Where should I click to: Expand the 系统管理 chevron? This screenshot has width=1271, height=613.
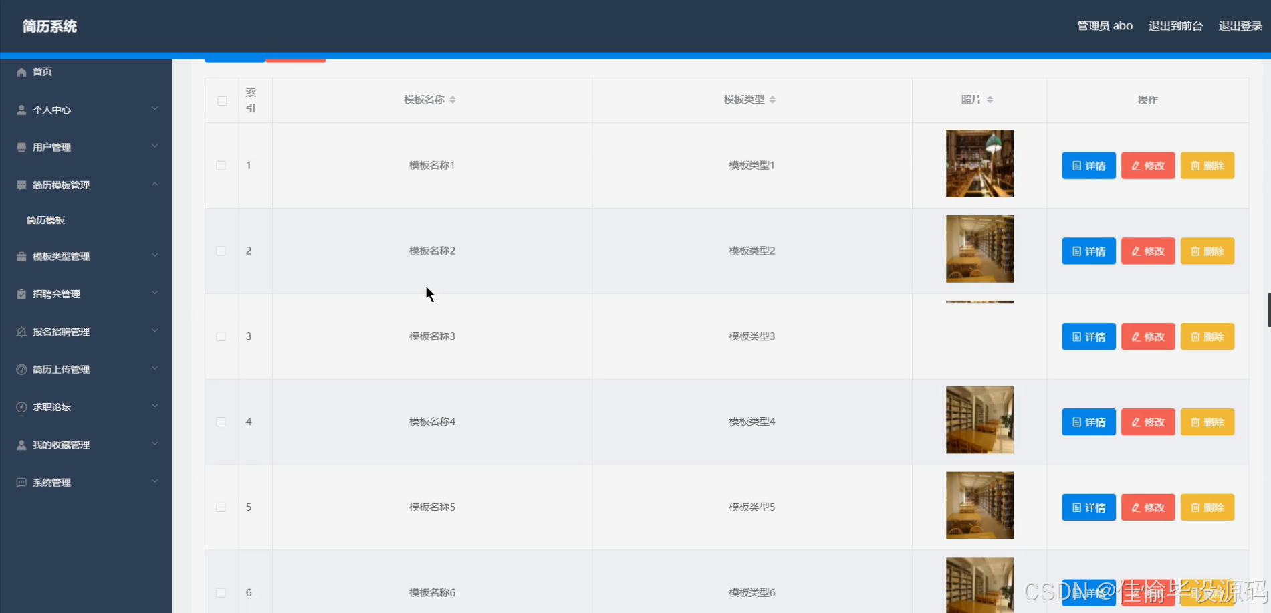click(154, 481)
